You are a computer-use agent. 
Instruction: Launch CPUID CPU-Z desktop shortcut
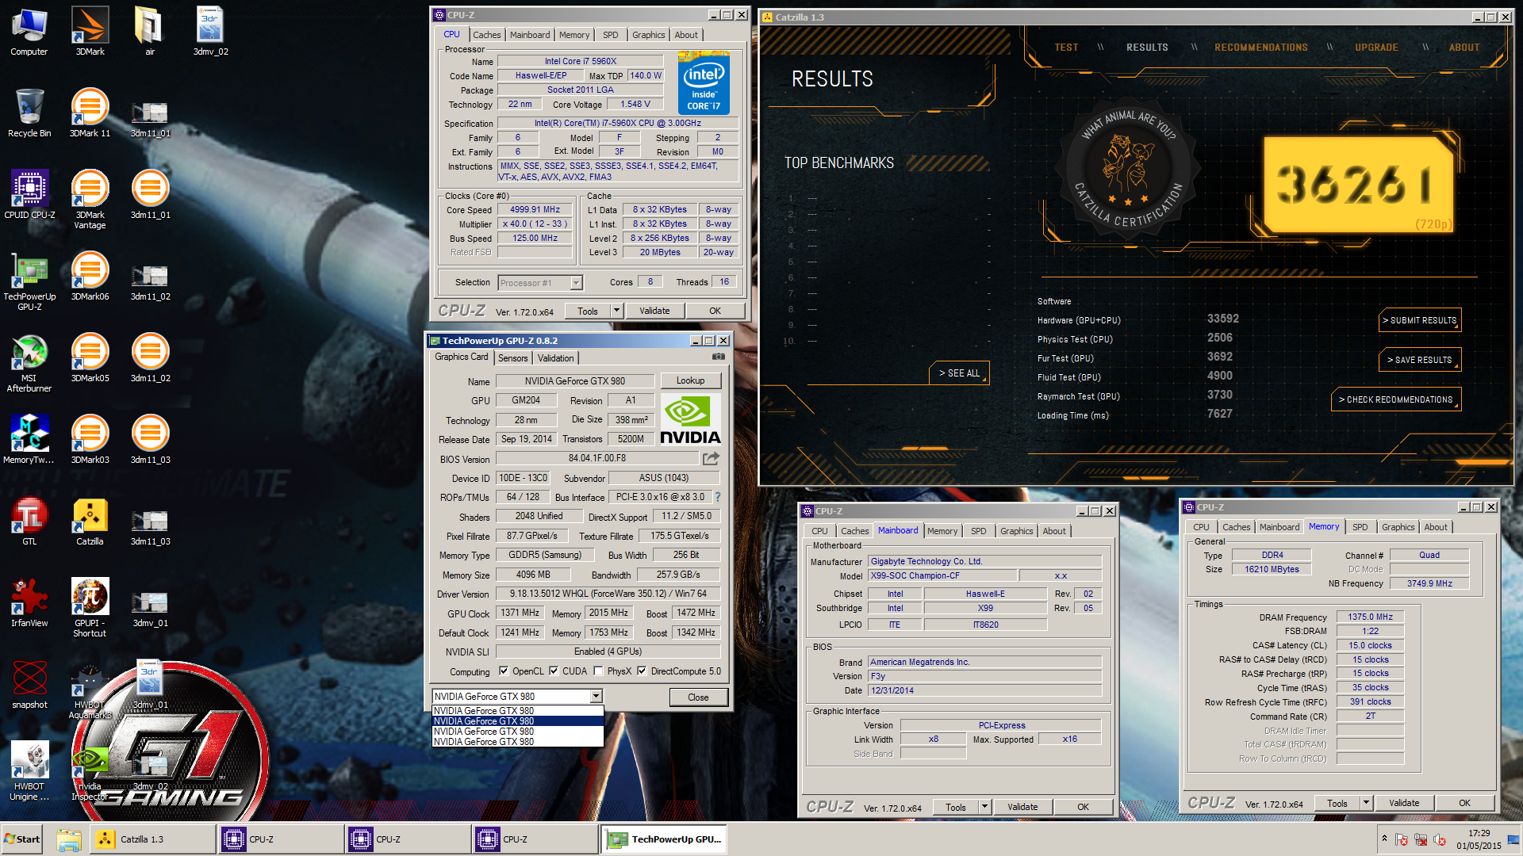(x=29, y=194)
